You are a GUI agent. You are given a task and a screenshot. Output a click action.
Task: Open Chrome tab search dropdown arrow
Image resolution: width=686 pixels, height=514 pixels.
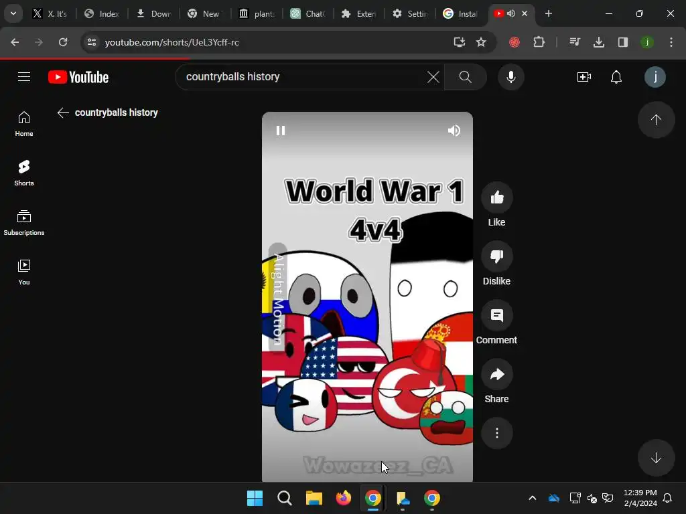click(x=13, y=13)
